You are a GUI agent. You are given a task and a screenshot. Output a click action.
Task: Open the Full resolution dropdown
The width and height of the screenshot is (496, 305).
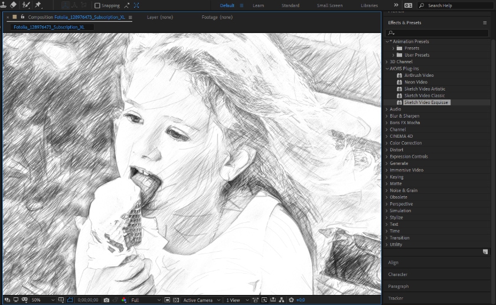click(x=145, y=300)
